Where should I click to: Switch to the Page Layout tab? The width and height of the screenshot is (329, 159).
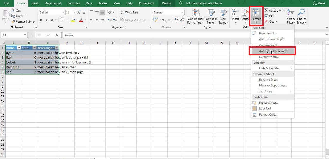point(53,3)
